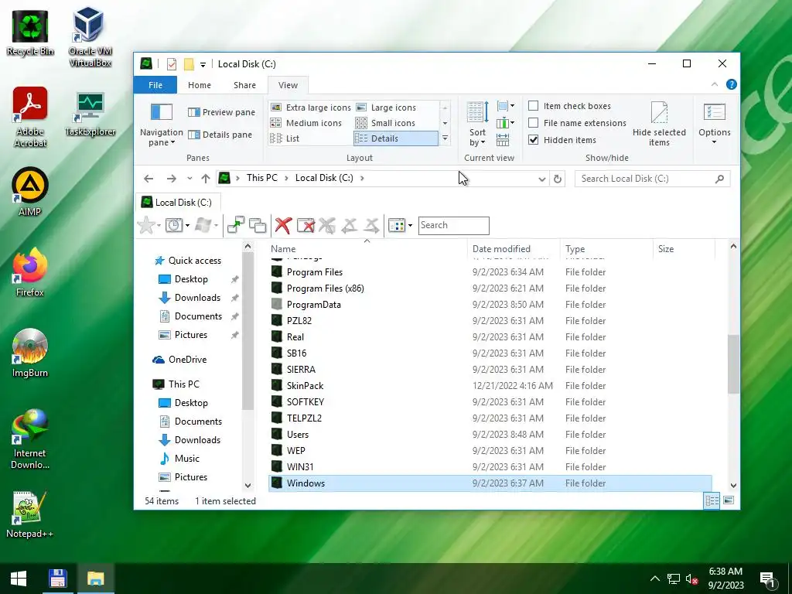
Task: Open the recently closed tabs clock button
Action: pos(174,225)
